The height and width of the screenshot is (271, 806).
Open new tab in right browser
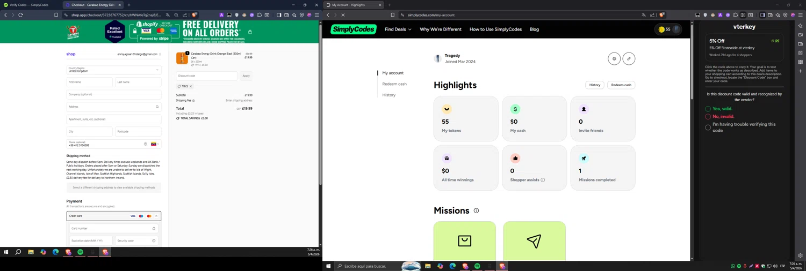[390, 5]
